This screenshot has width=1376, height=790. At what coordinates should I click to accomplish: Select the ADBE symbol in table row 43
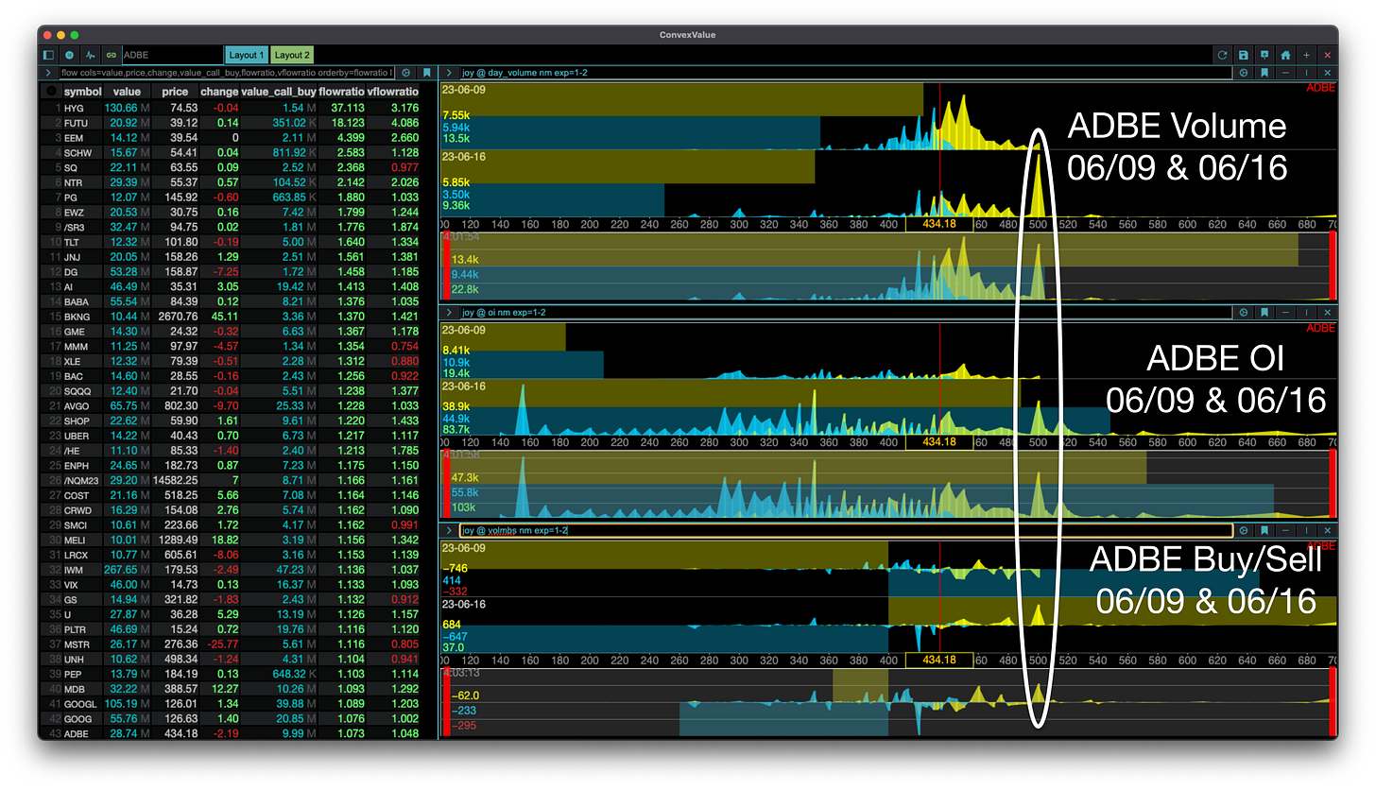tap(77, 732)
